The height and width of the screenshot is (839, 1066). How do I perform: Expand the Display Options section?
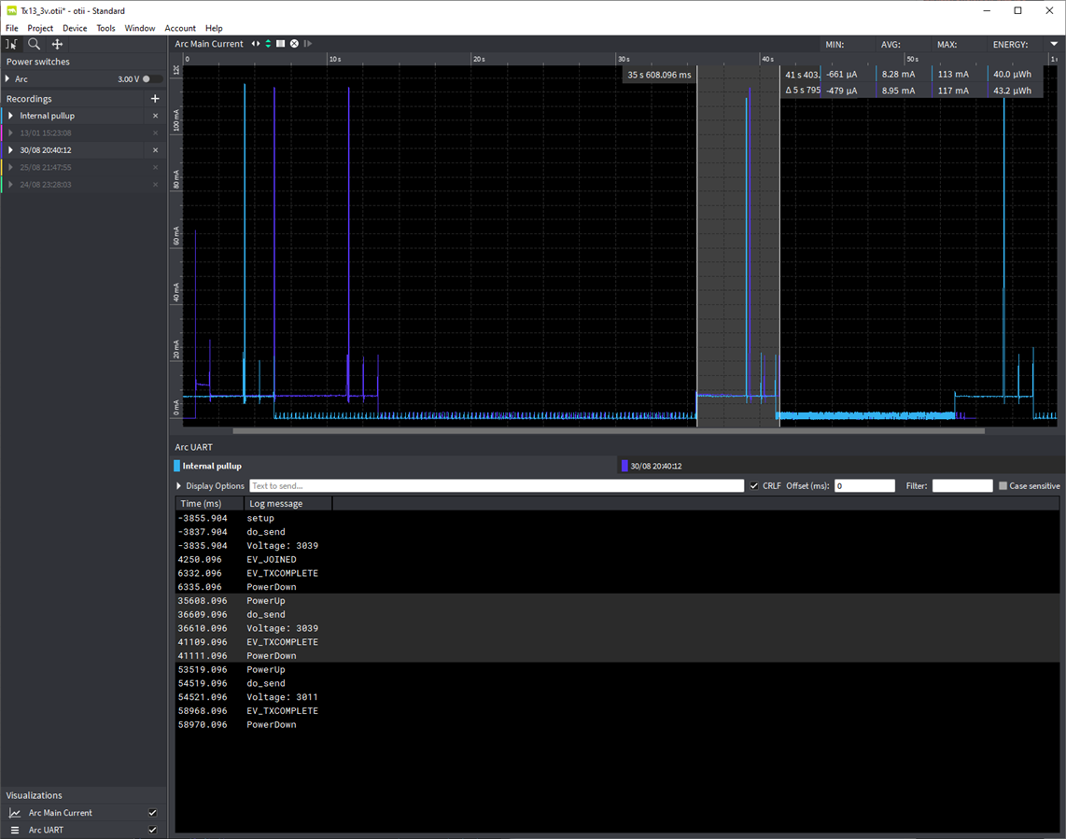click(179, 486)
